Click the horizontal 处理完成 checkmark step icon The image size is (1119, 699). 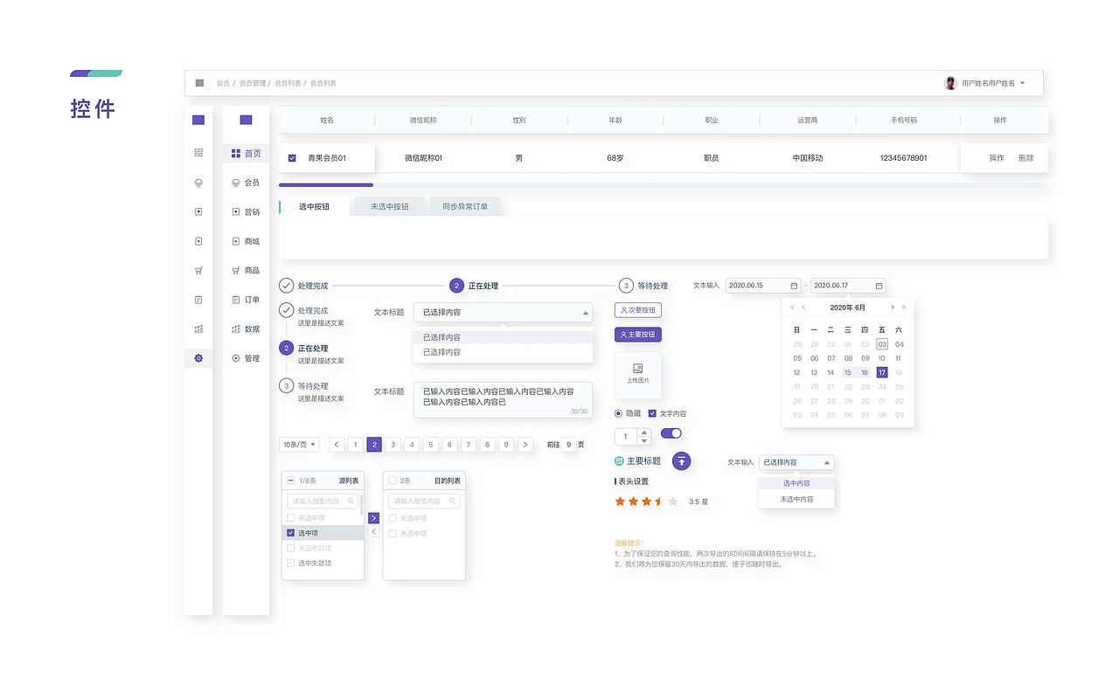(x=286, y=286)
